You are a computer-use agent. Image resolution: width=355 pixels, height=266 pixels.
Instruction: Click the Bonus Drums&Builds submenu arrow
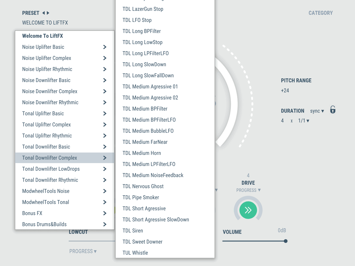coord(105,224)
